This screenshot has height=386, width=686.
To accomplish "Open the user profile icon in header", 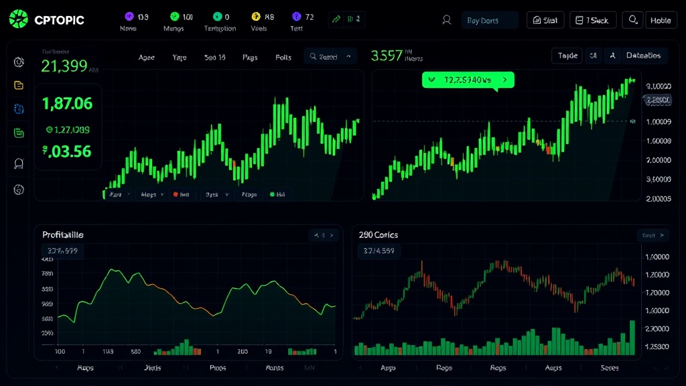I will 447,20.
